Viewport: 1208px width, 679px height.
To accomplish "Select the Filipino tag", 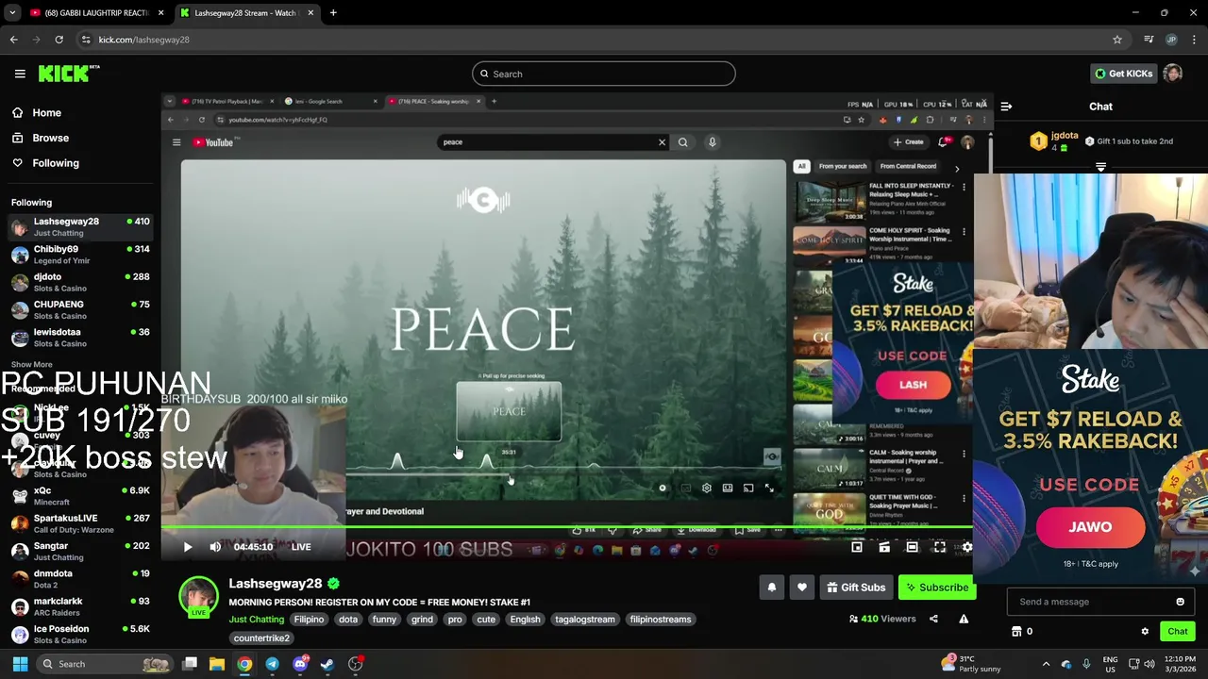I will [x=309, y=620].
